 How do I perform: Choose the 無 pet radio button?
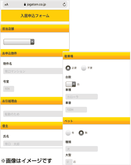click(x=81, y=133)
